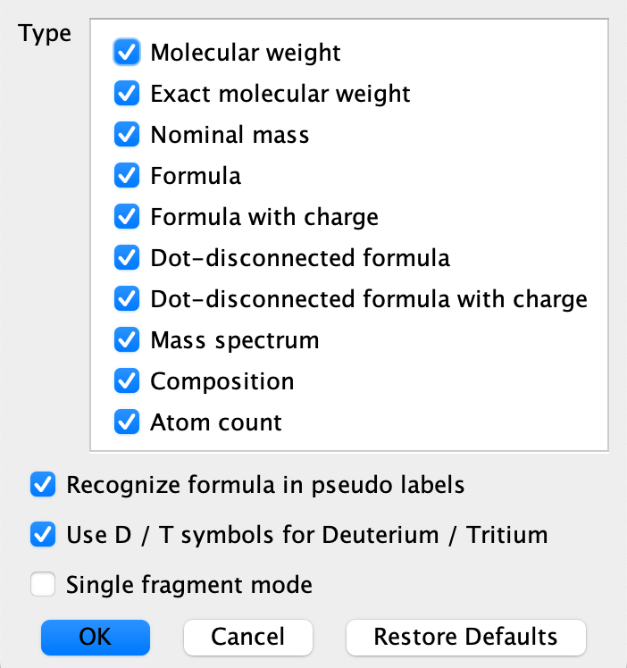
Task: Click the Restore Defaults button
Action: (x=465, y=637)
